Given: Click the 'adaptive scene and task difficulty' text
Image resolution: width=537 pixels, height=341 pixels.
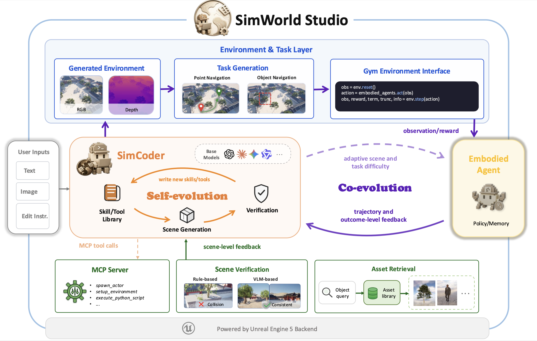Looking at the screenshot, I should (x=370, y=162).
